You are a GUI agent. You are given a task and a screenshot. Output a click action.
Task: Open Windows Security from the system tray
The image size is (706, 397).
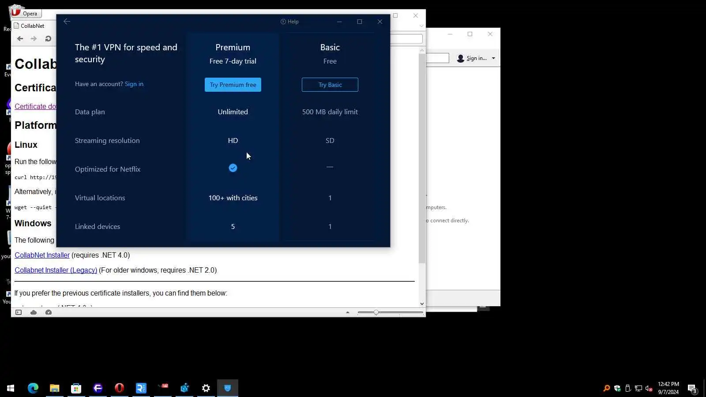point(617,388)
